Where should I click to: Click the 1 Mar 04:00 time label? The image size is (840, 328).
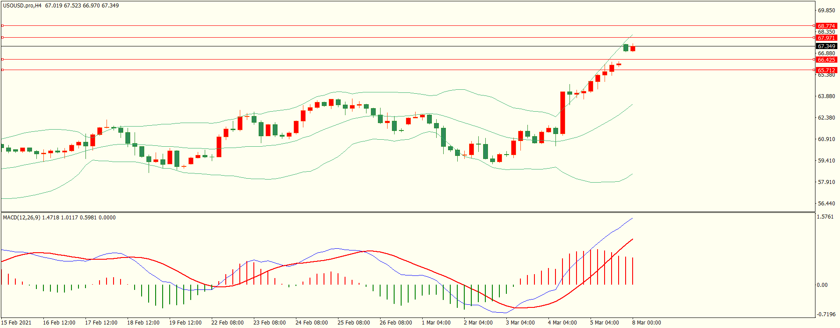(x=436, y=323)
